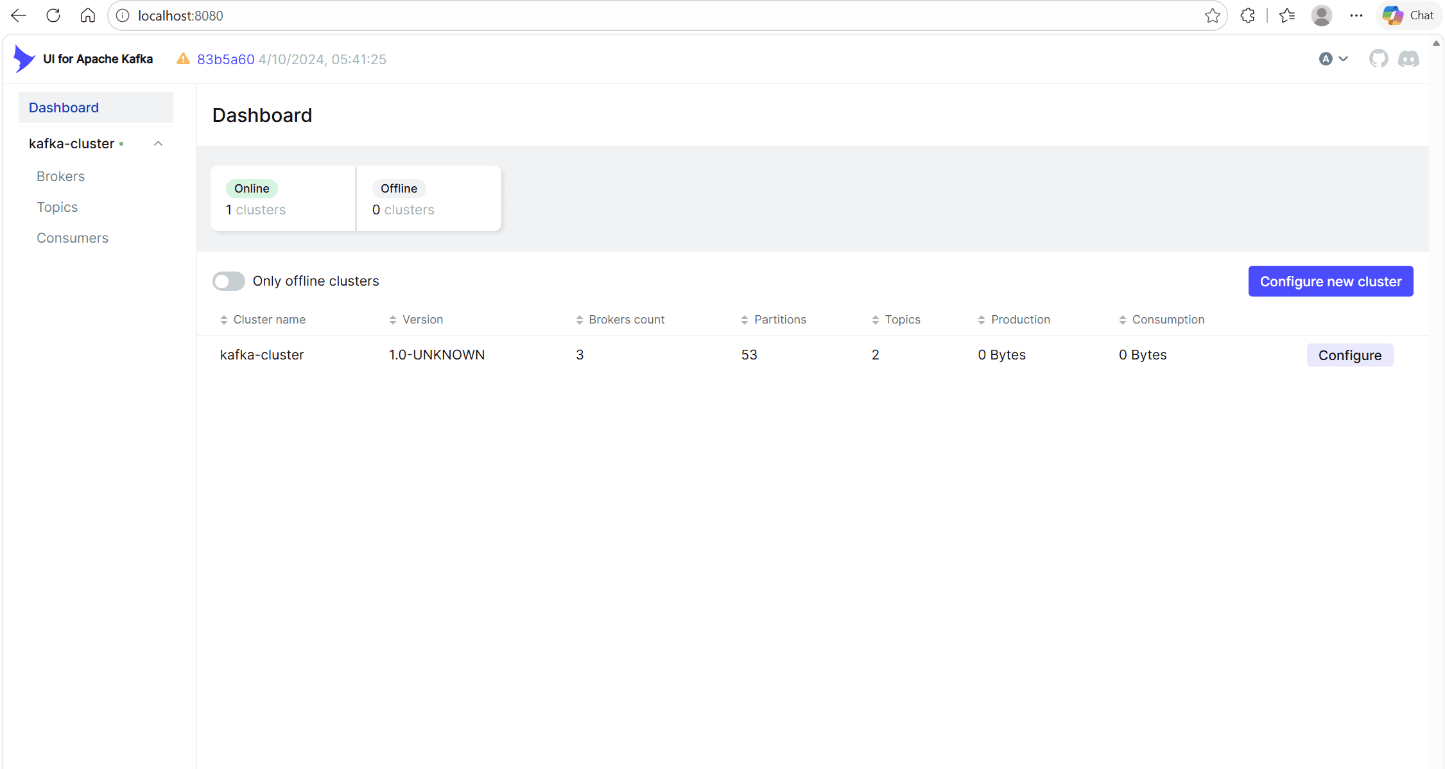Open the browser profile avatar

point(1322,15)
